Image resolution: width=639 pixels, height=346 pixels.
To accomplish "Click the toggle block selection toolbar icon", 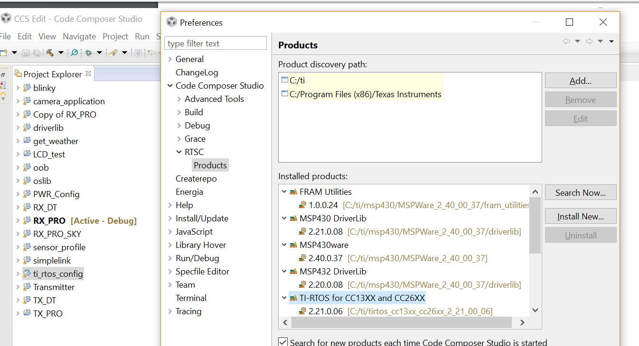I will click(138, 53).
